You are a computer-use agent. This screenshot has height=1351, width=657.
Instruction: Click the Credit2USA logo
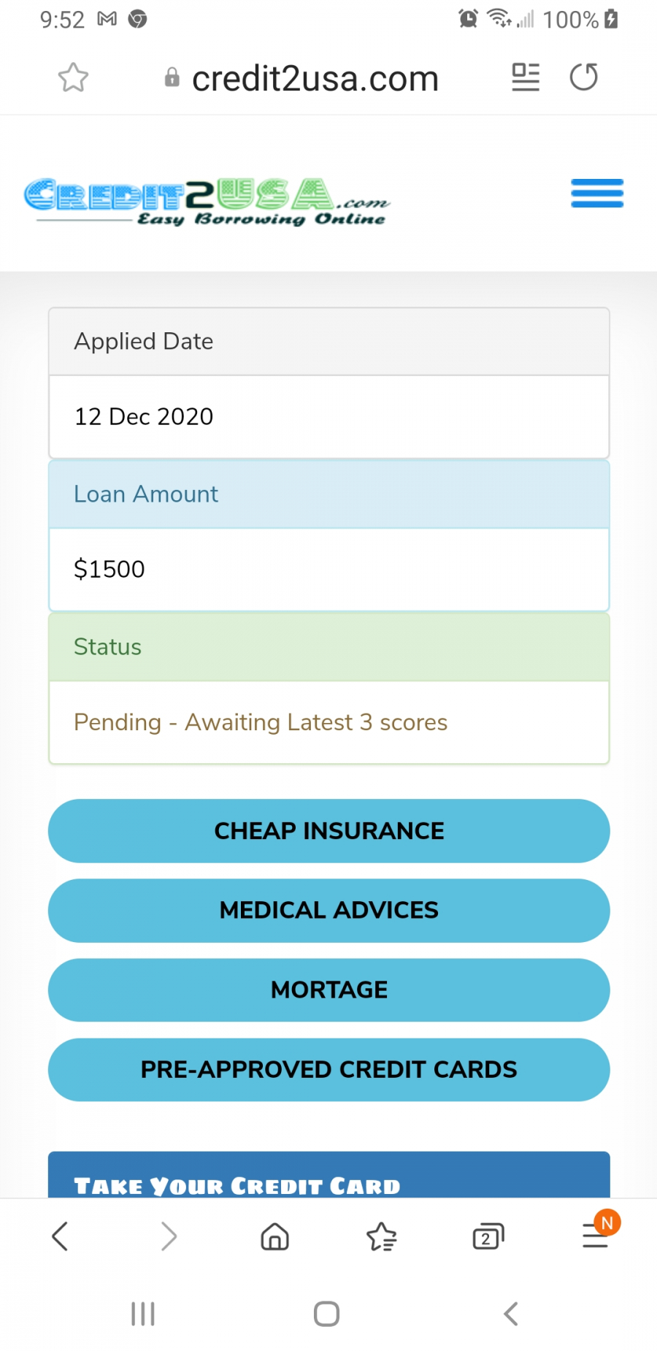(207, 202)
